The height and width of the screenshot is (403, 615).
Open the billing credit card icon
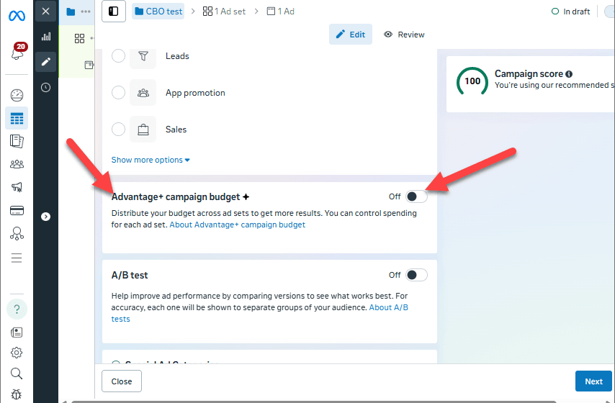(17, 211)
